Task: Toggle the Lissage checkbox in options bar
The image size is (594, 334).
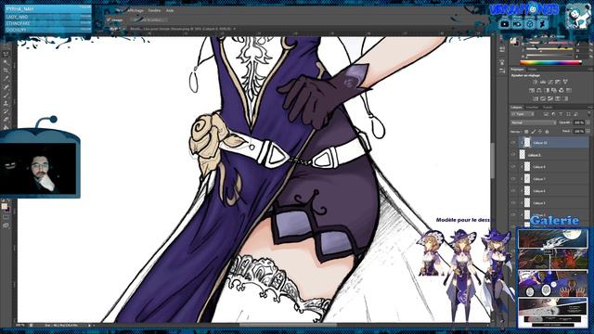Action: [x=109, y=19]
